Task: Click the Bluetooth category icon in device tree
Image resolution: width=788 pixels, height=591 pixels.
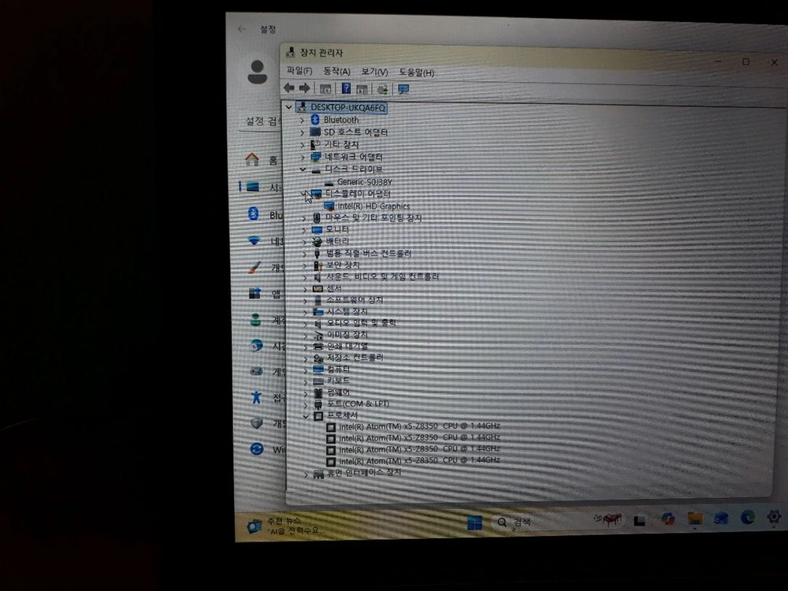Action: (x=315, y=120)
